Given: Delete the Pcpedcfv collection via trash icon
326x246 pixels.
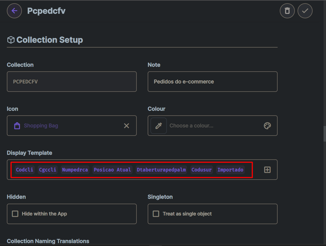Looking at the screenshot, I should (x=287, y=11).
